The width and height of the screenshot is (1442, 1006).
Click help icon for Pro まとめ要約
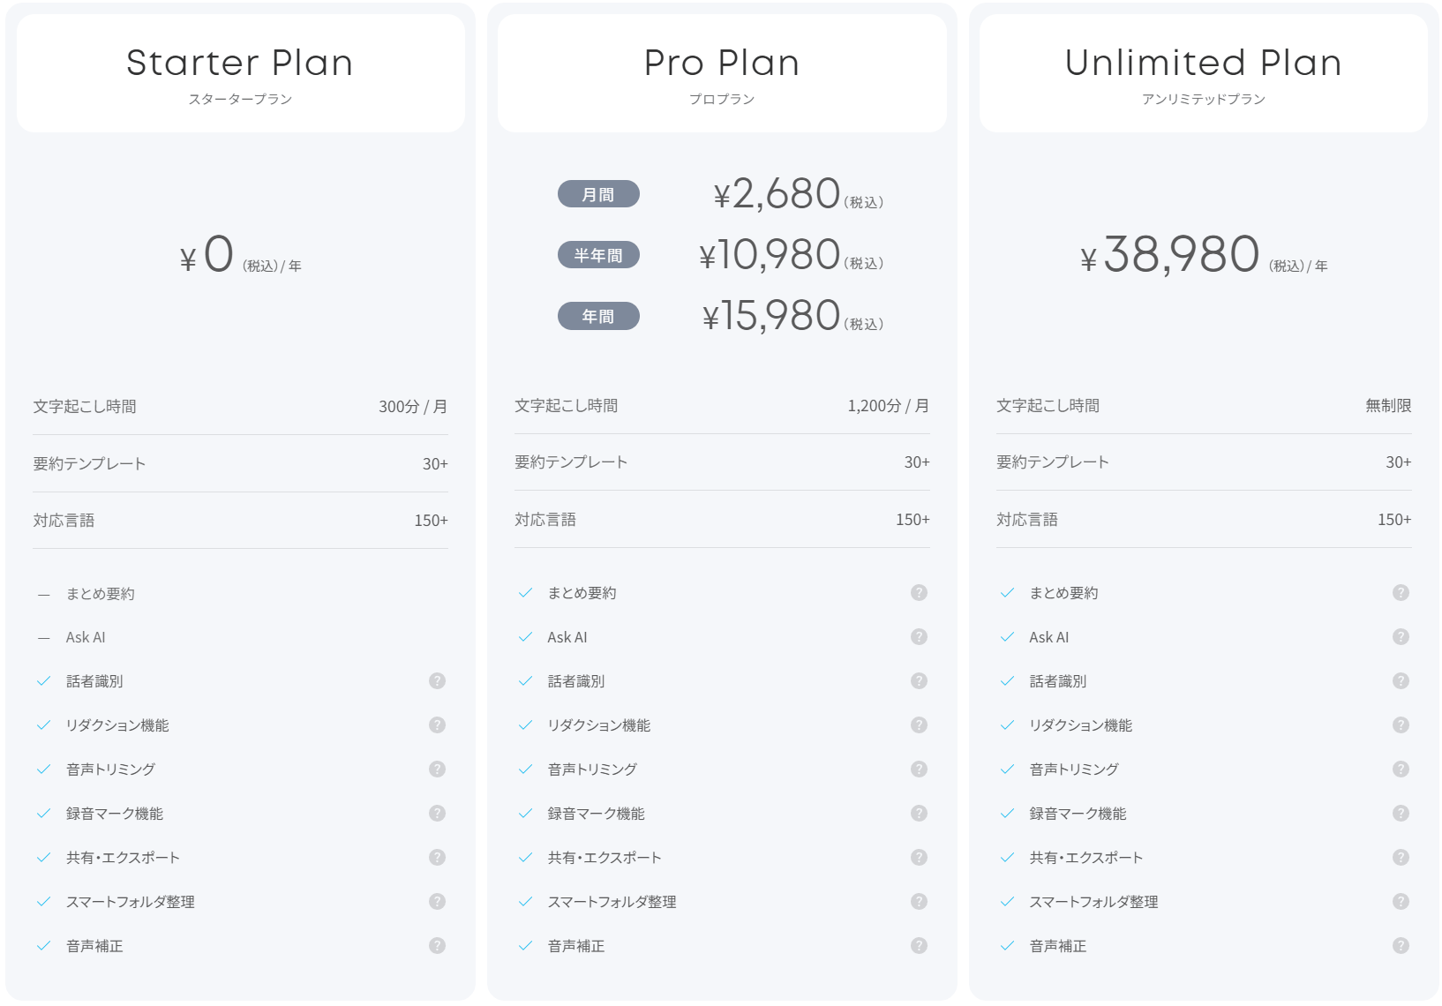click(x=919, y=592)
